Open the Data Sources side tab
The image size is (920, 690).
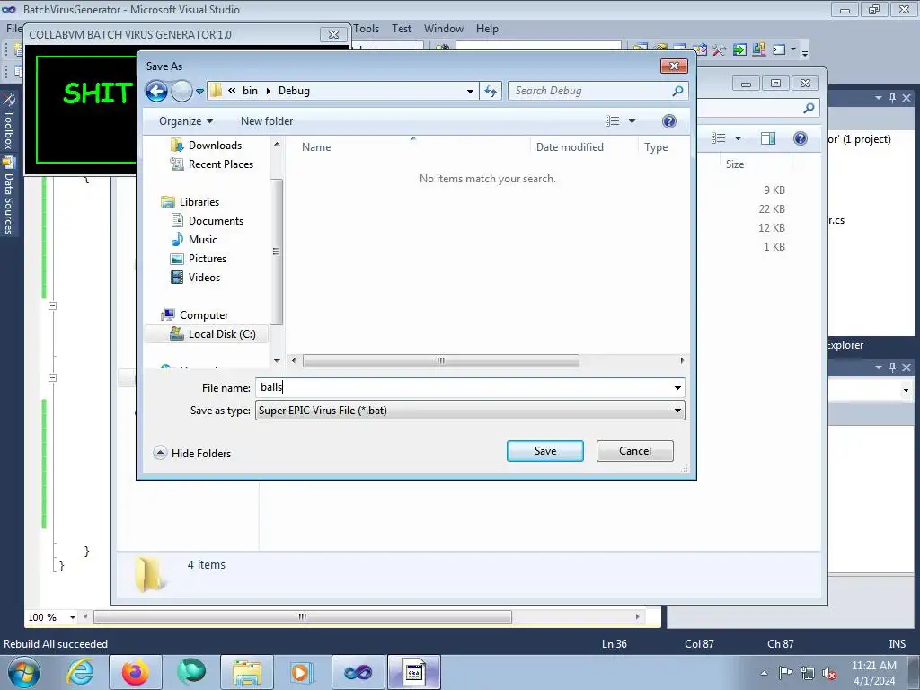tap(9, 197)
